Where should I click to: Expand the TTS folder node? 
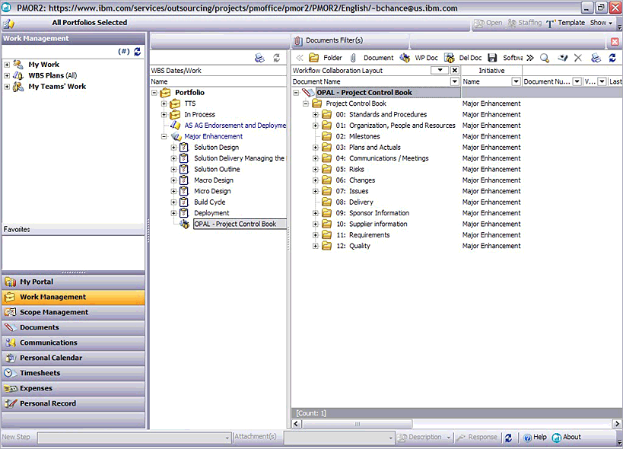164,103
